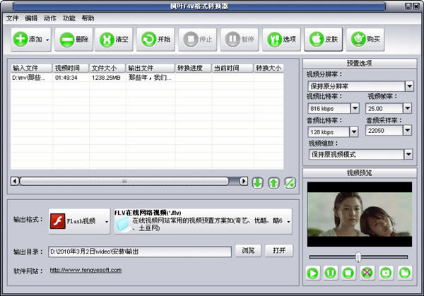Open 选项 (Options) from the toolbar
Image resolution: width=424 pixels, height=296 pixels.
click(281, 40)
